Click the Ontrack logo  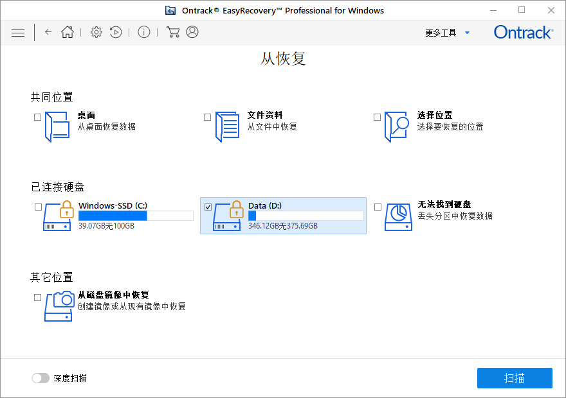(x=523, y=32)
